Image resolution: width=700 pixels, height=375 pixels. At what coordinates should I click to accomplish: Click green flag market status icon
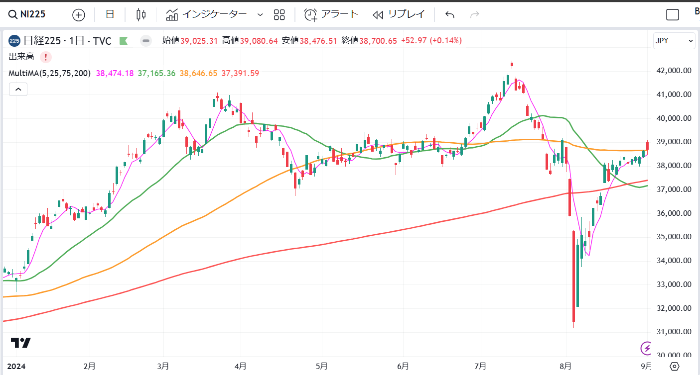[124, 41]
